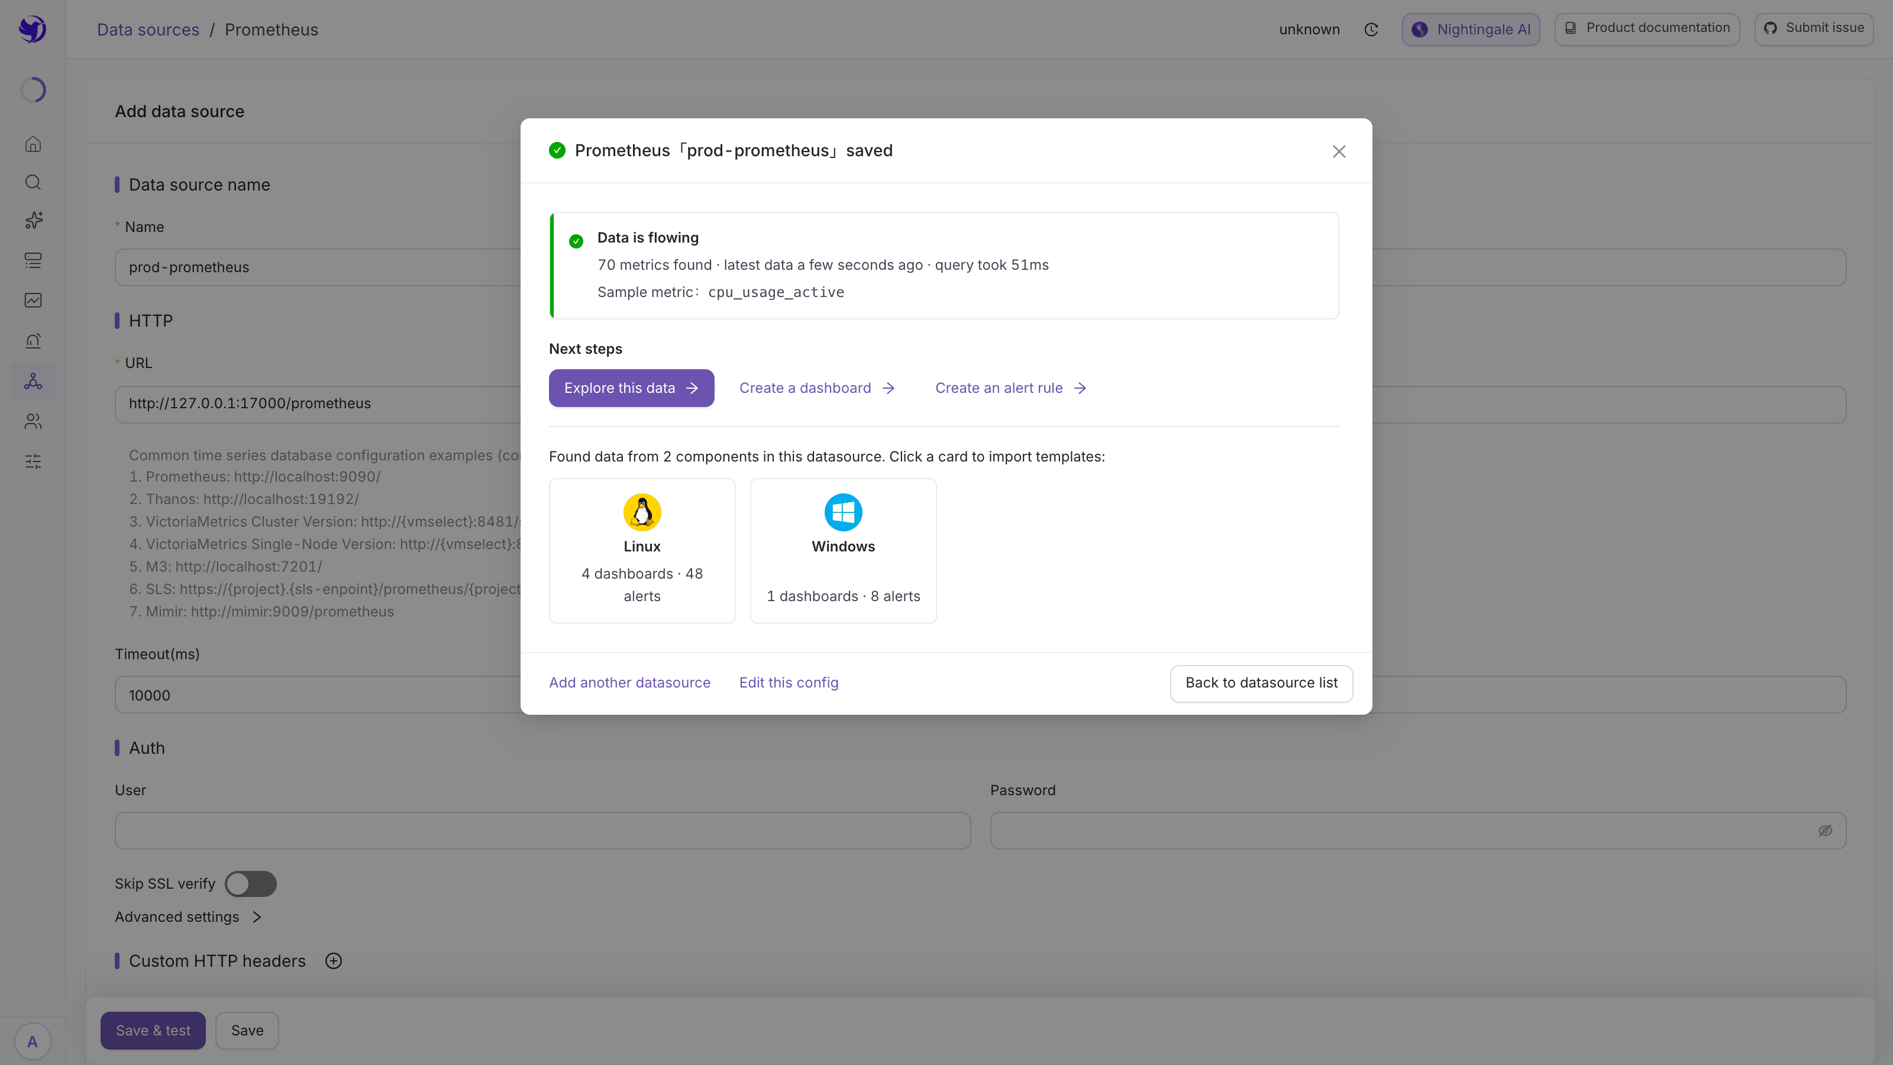
Task: Click Back to datasource list button
Action: (x=1261, y=683)
